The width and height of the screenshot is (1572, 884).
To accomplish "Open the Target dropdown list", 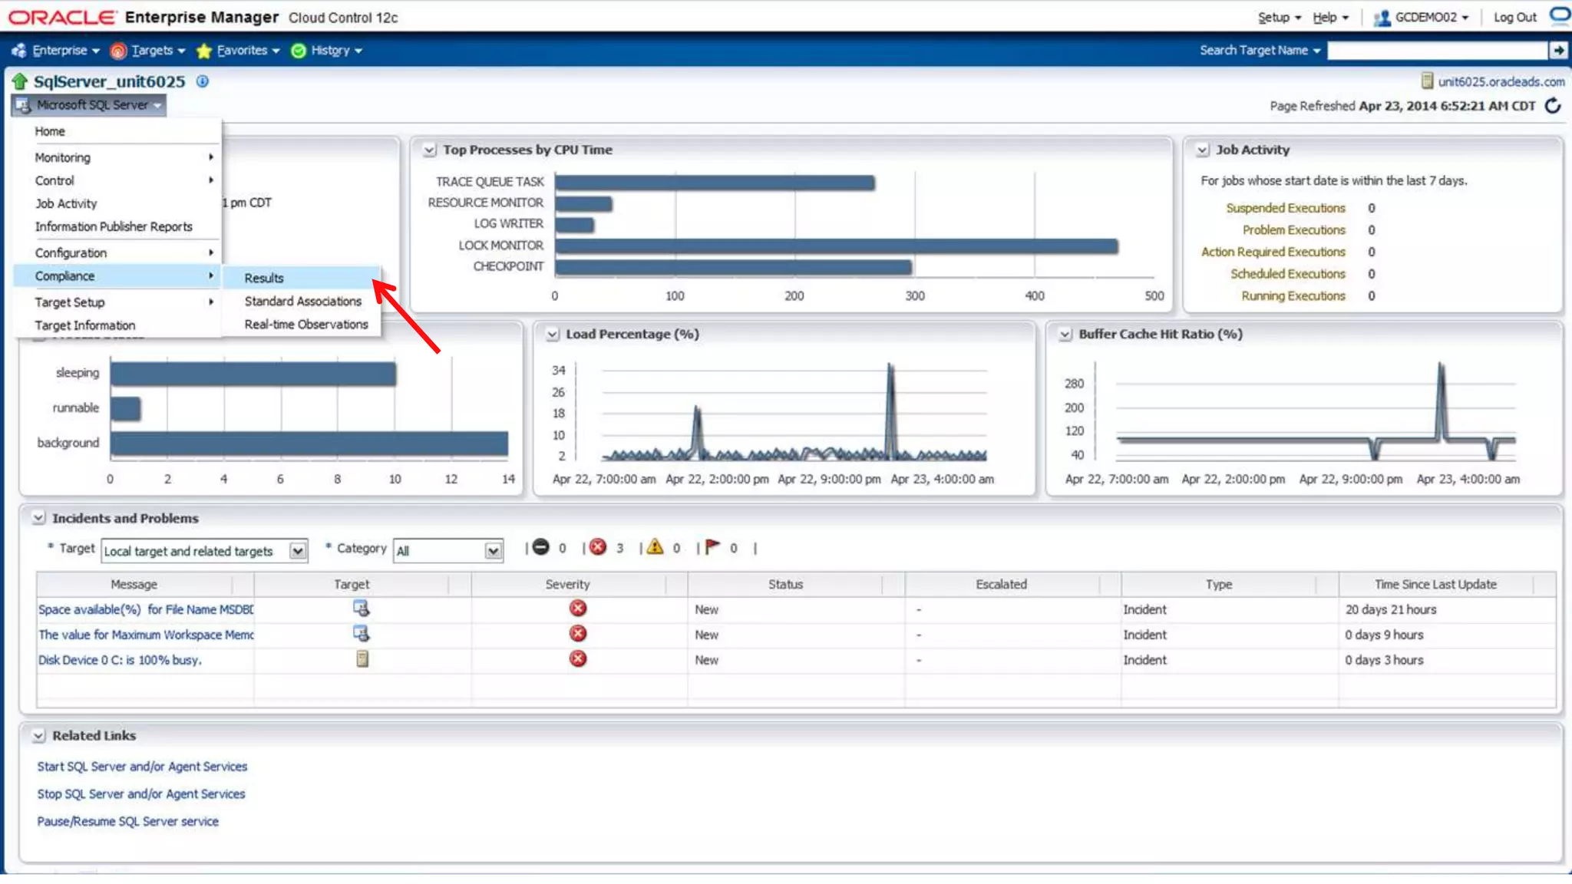I will 298,551.
